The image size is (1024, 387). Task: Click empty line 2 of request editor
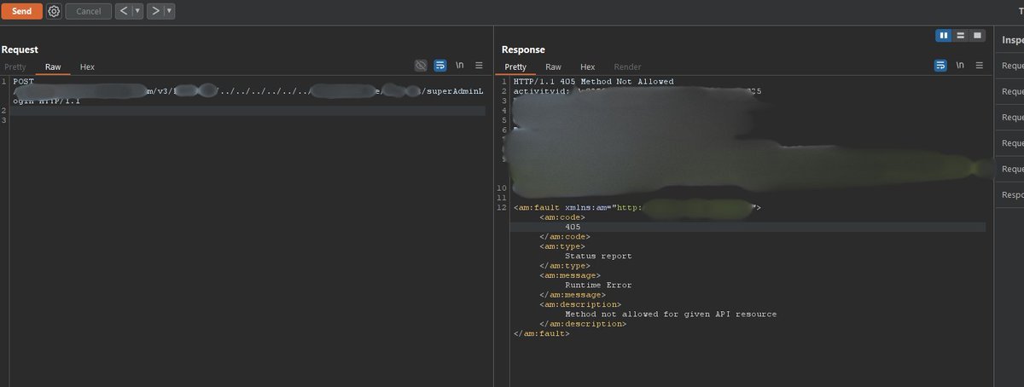tap(247, 111)
